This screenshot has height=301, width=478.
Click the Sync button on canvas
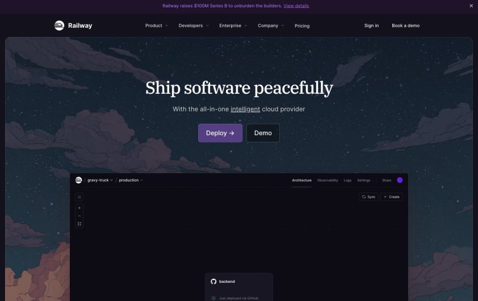click(x=368, y=197)
